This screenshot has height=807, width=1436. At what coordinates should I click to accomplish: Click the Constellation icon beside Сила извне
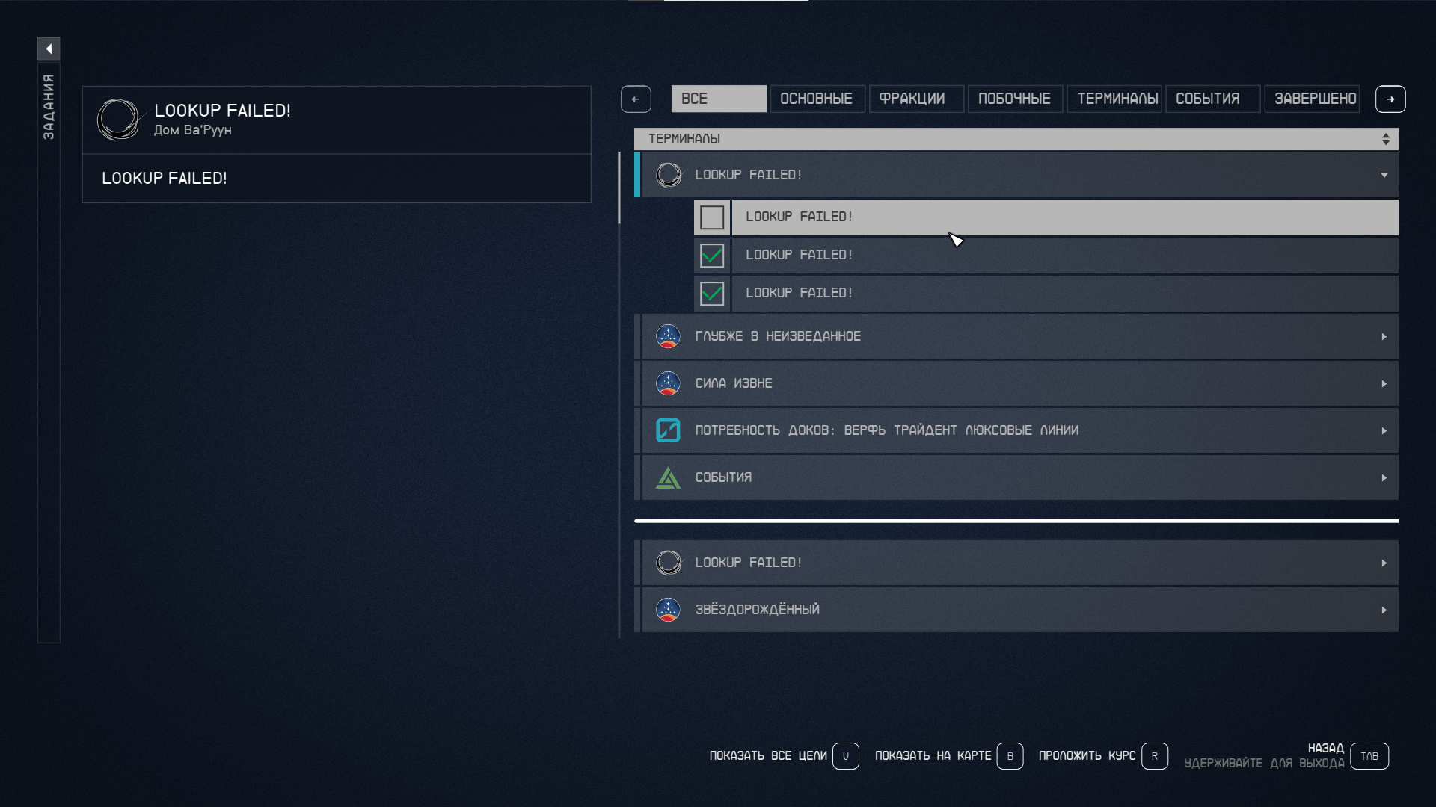668,383
